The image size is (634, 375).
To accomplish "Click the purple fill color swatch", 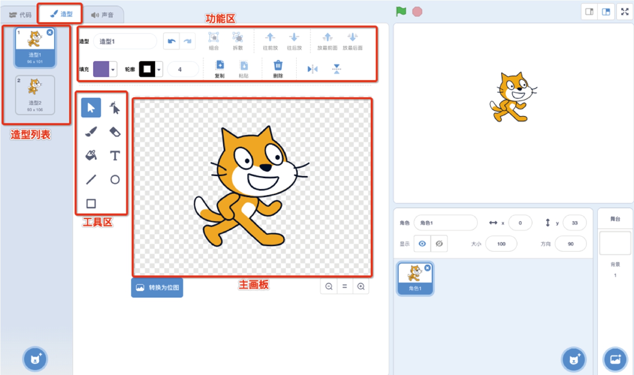I will coord(101,69).
